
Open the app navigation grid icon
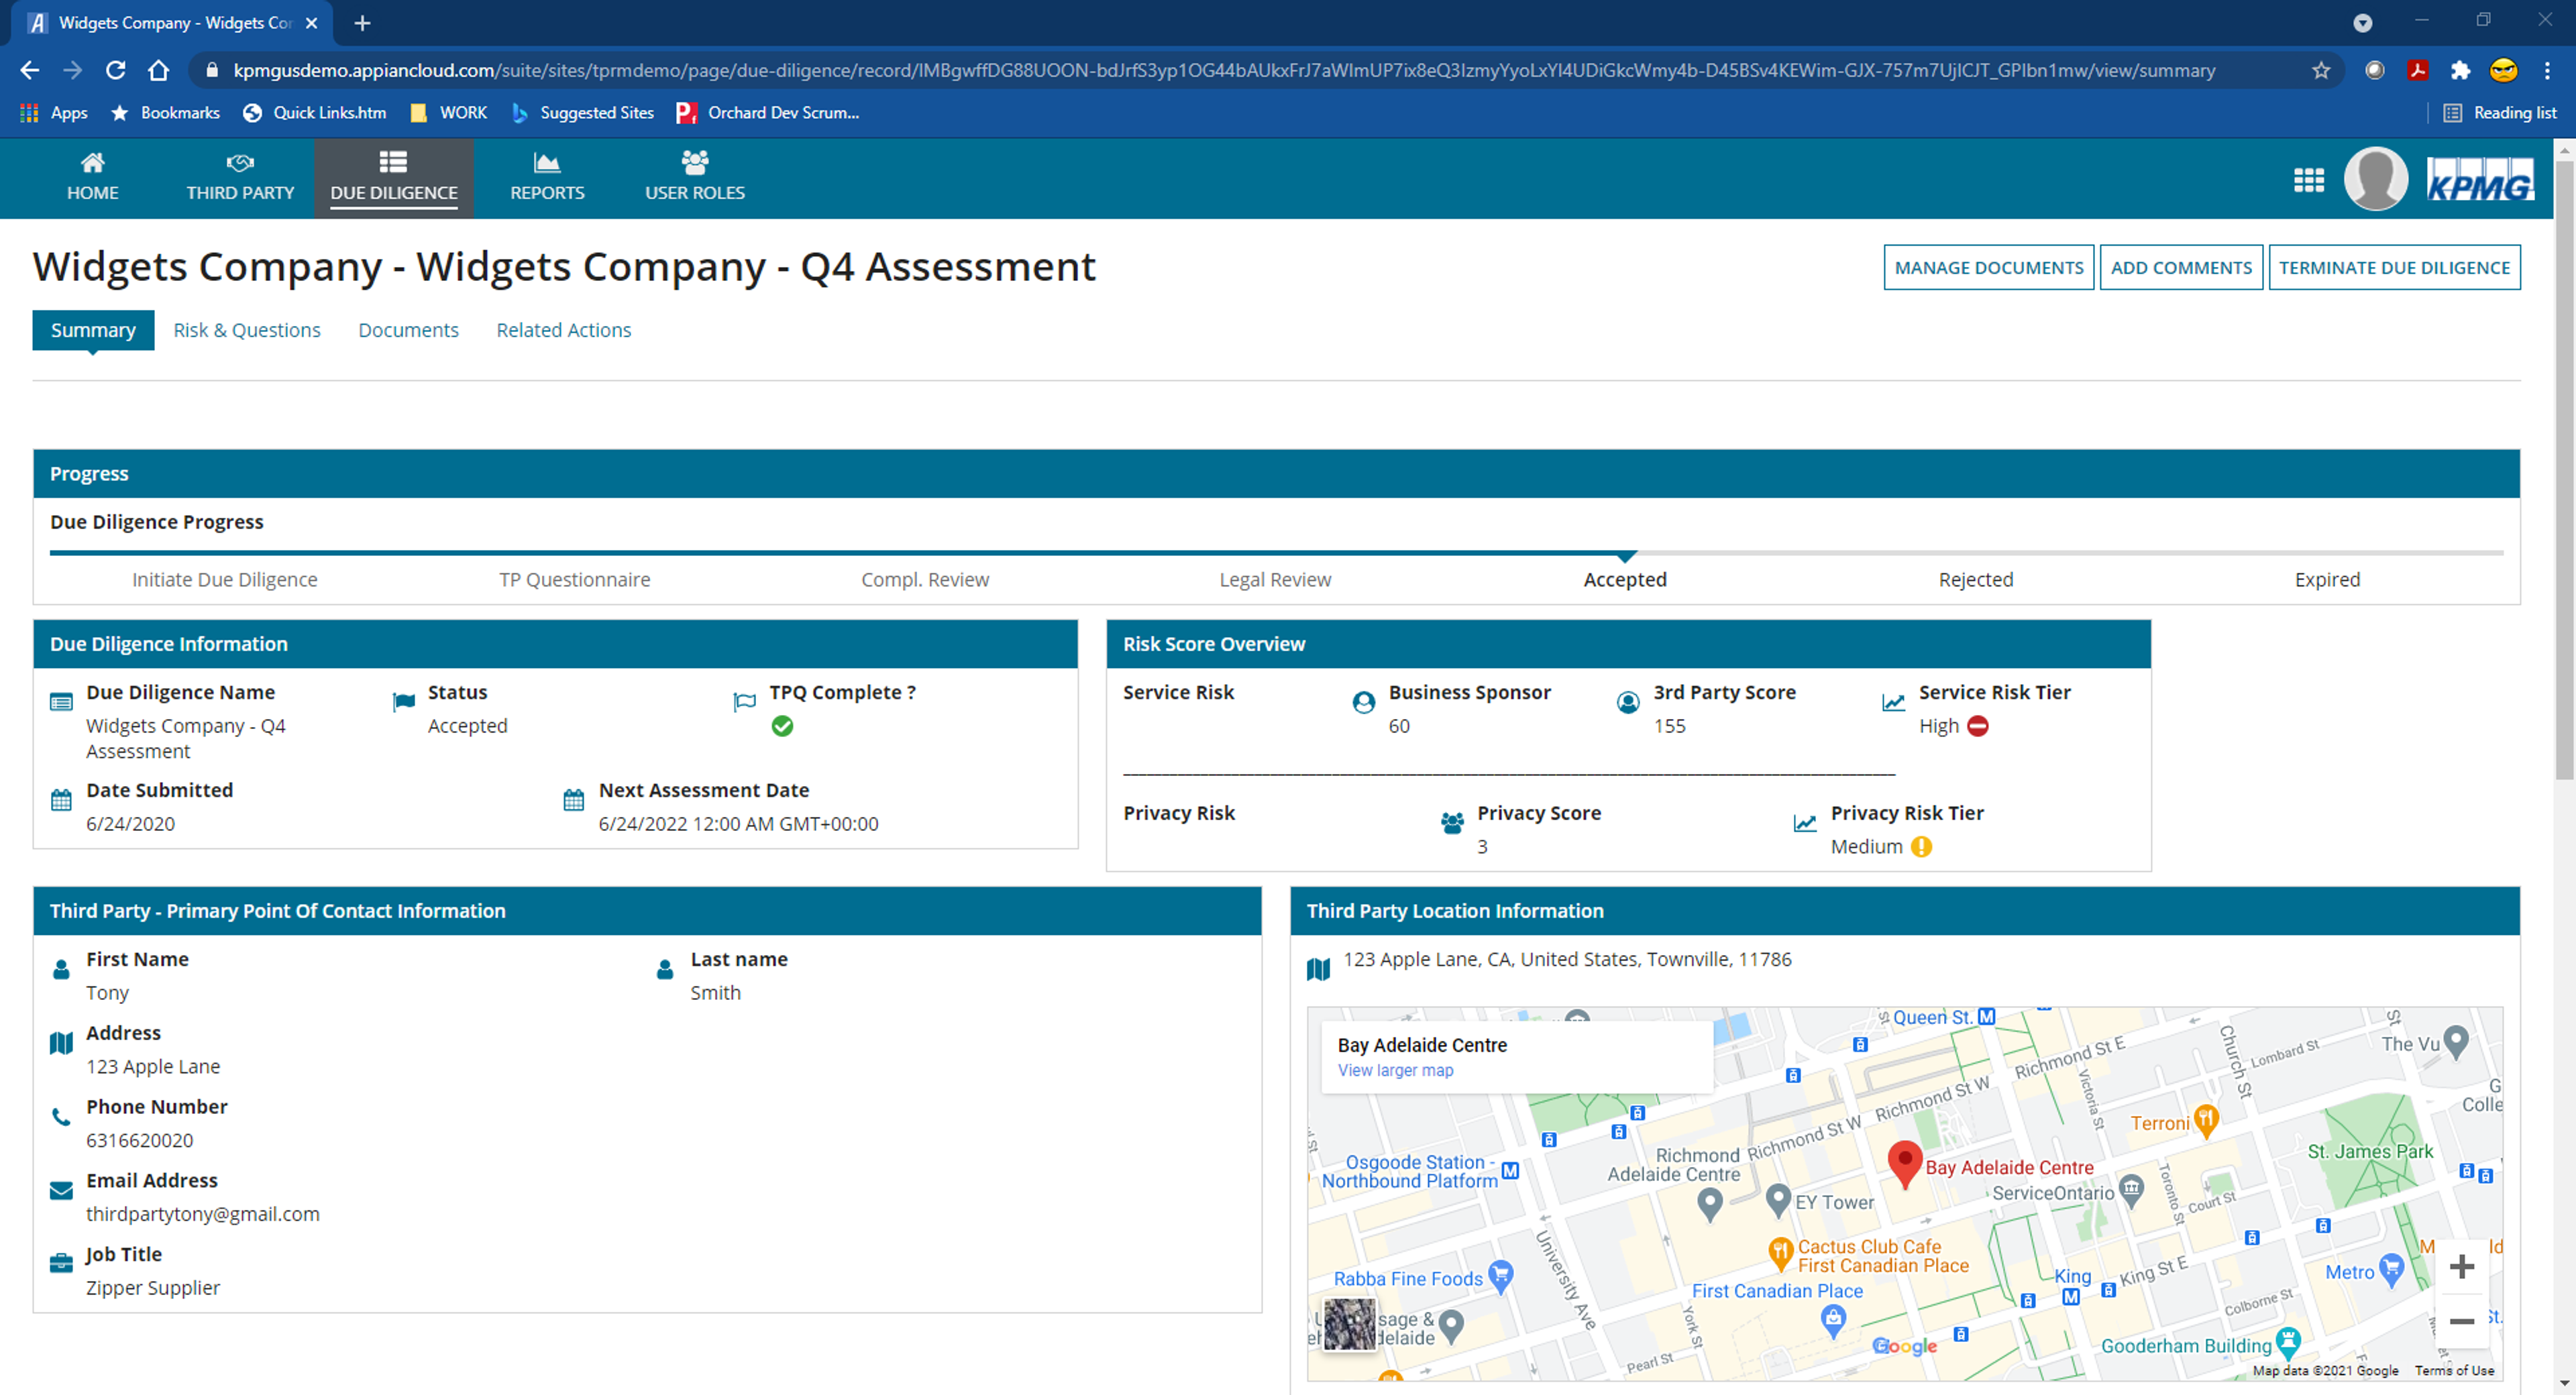(2308, 180)
